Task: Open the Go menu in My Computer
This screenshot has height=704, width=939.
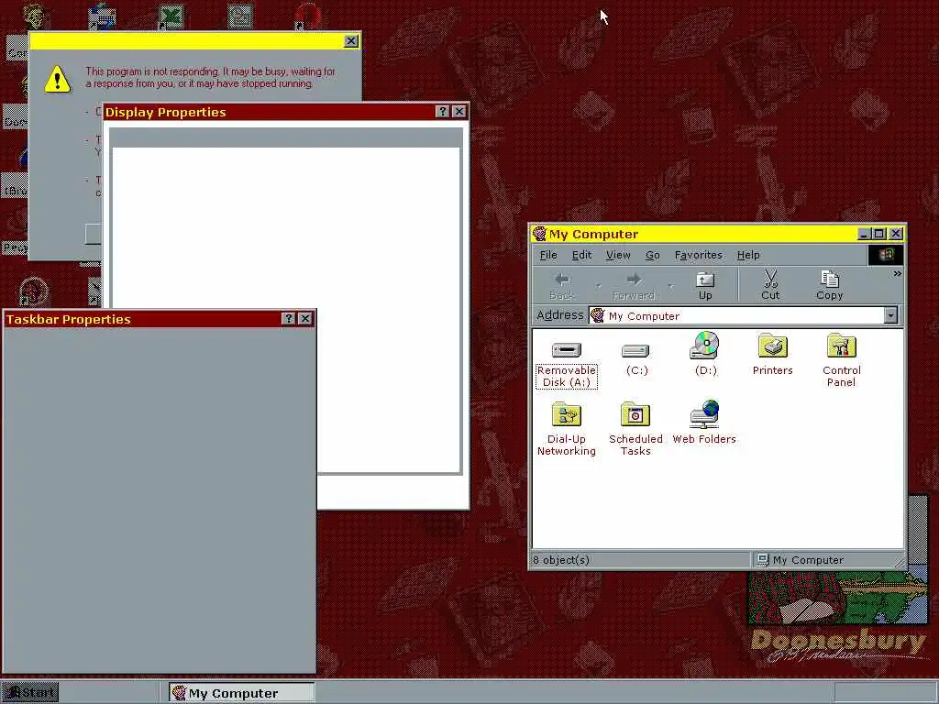Action: (652, 255)
